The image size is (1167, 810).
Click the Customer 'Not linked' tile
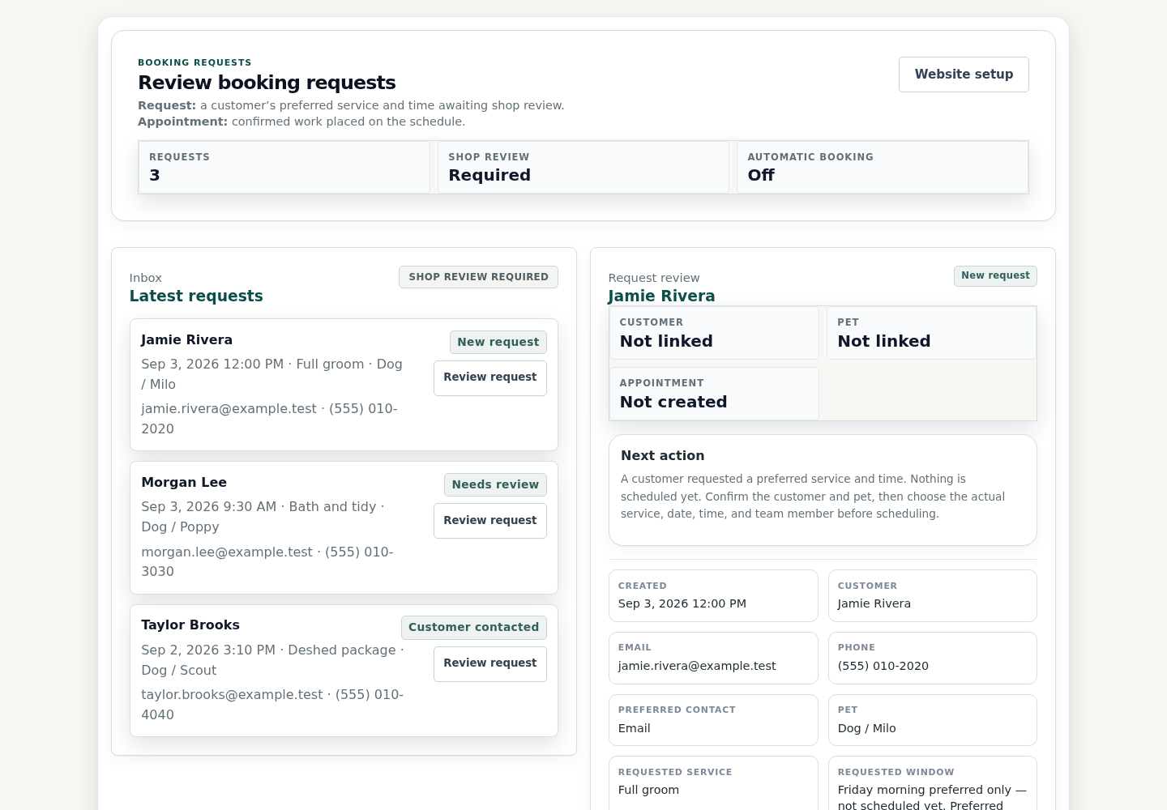click(x=714, y=333)
